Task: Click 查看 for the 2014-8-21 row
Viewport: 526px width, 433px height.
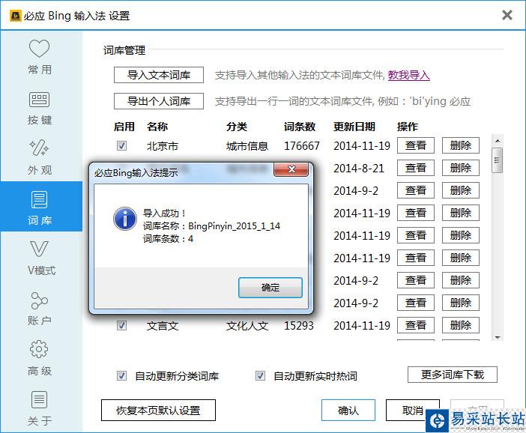Action: 416,168
